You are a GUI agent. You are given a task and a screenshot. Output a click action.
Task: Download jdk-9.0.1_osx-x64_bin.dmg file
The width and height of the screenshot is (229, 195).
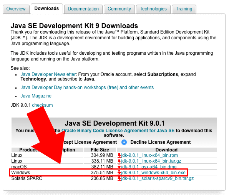(x=149, y=167)
